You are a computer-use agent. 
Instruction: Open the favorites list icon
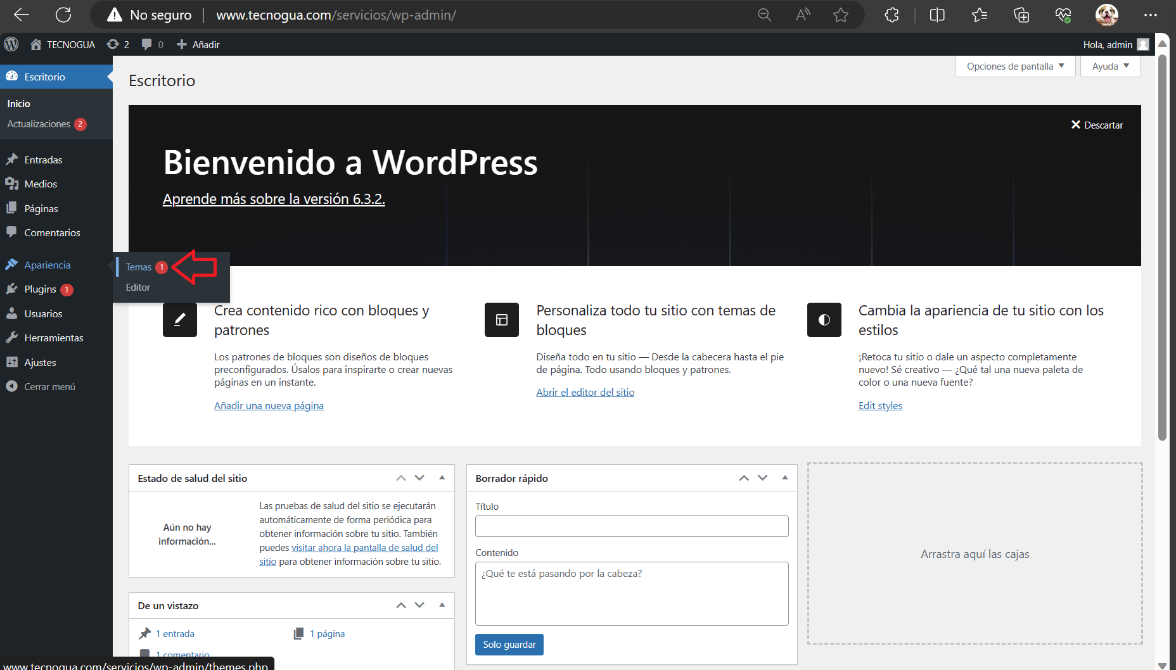[x=980, y=15]
